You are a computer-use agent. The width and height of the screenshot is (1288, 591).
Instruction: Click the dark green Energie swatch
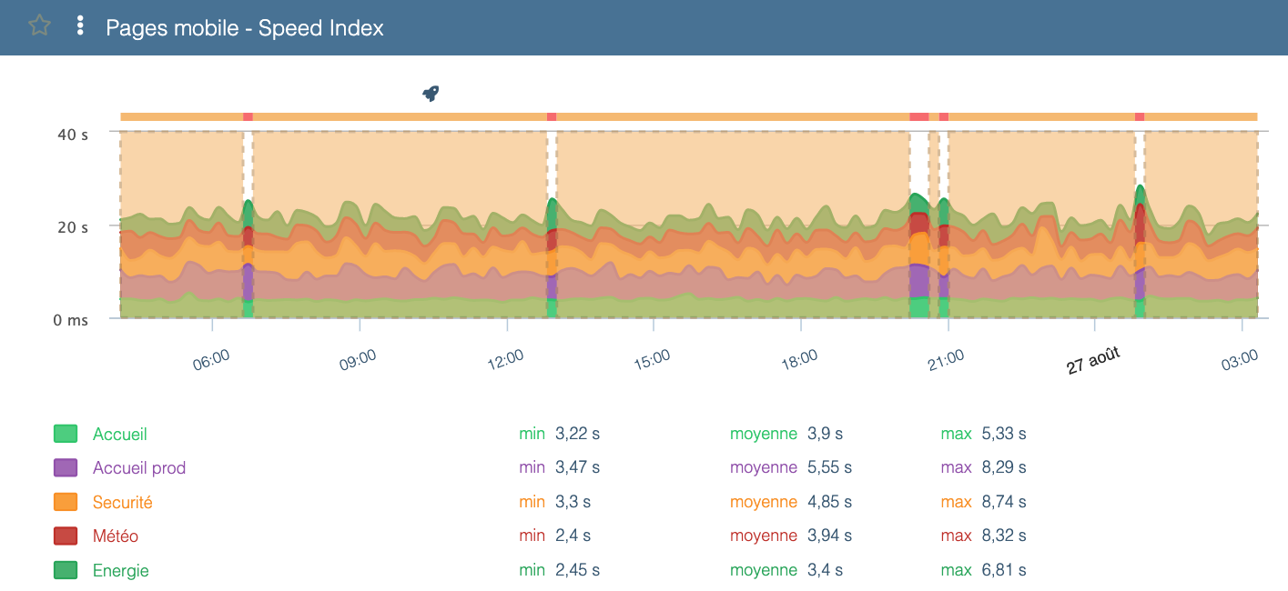[66, 570]
